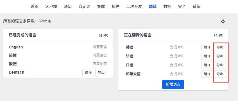Select the 数据 tab
The image size is (238, 101).
(167, 6)
